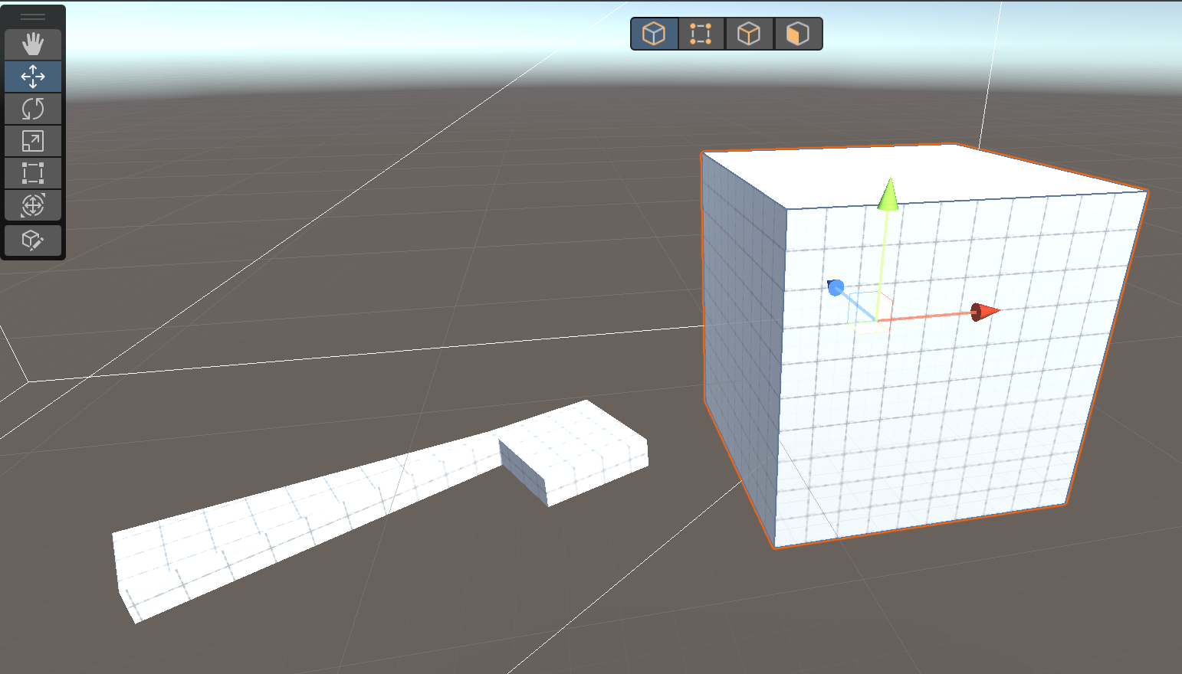Image resolution: width=1182 pixels, height=674 pixels.
Task: Switch to ProBuilder object selection mode
Action: [x=654, y=34]
